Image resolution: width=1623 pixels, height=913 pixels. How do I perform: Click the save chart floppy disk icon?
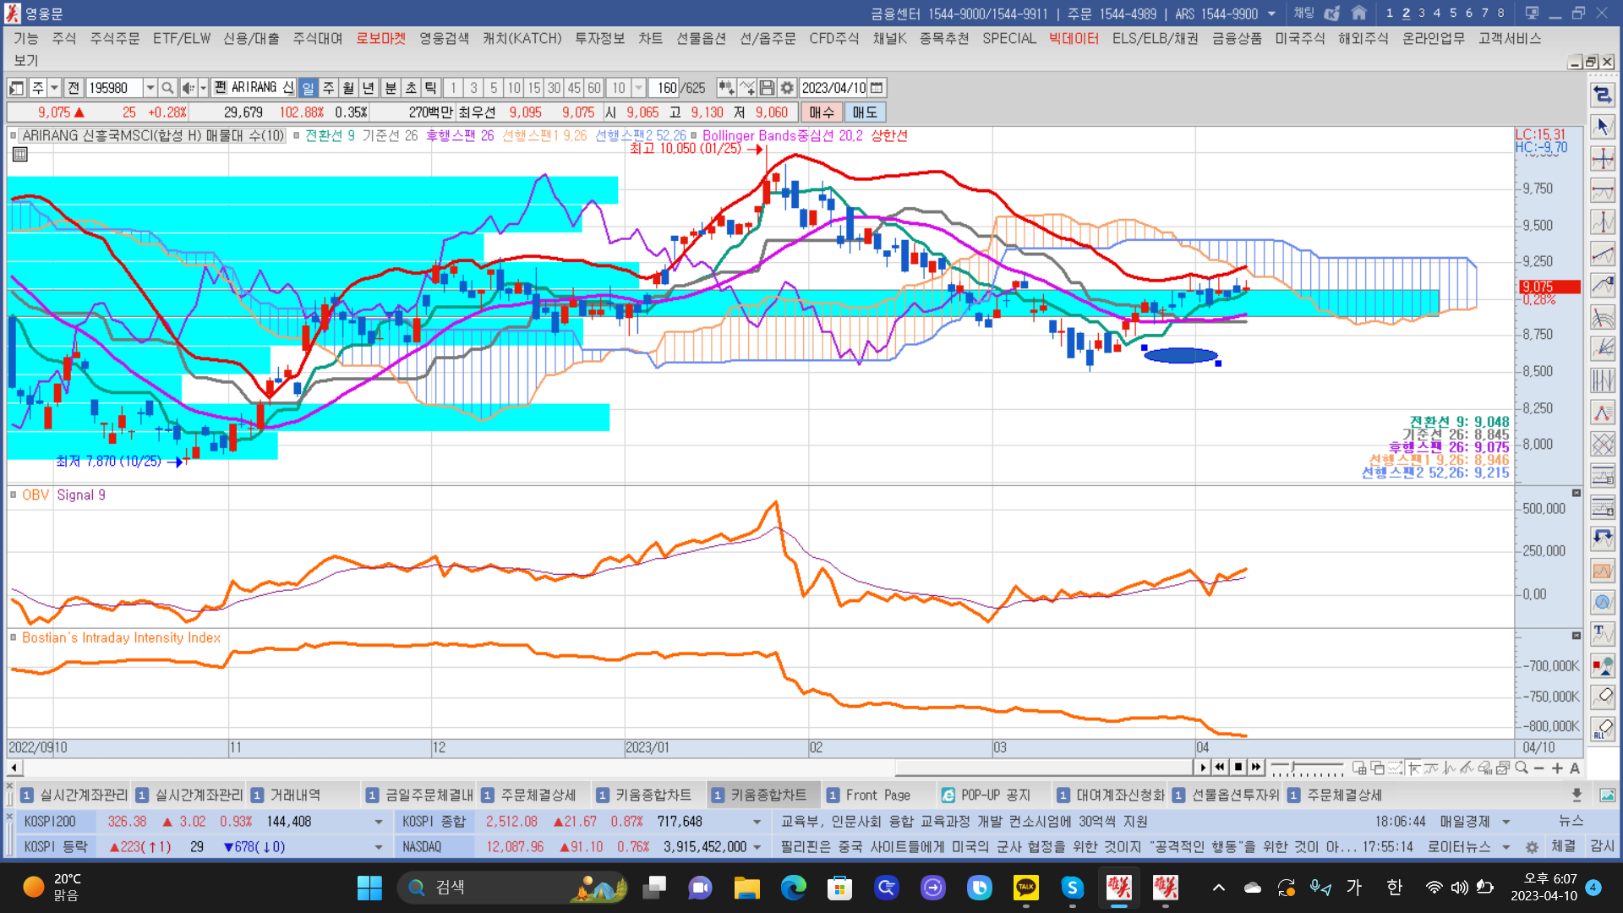point(767,88)
